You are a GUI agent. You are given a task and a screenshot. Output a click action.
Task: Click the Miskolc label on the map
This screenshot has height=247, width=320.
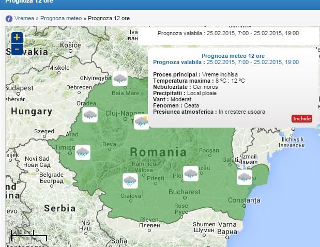(59, 68)
